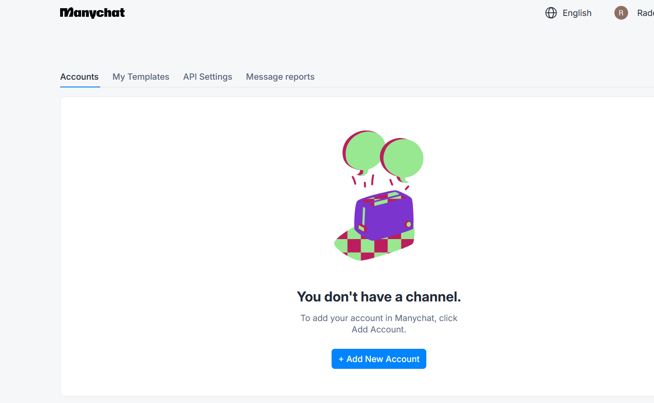
Task: Click the Manychat logo
Action: tap(92, 13)
